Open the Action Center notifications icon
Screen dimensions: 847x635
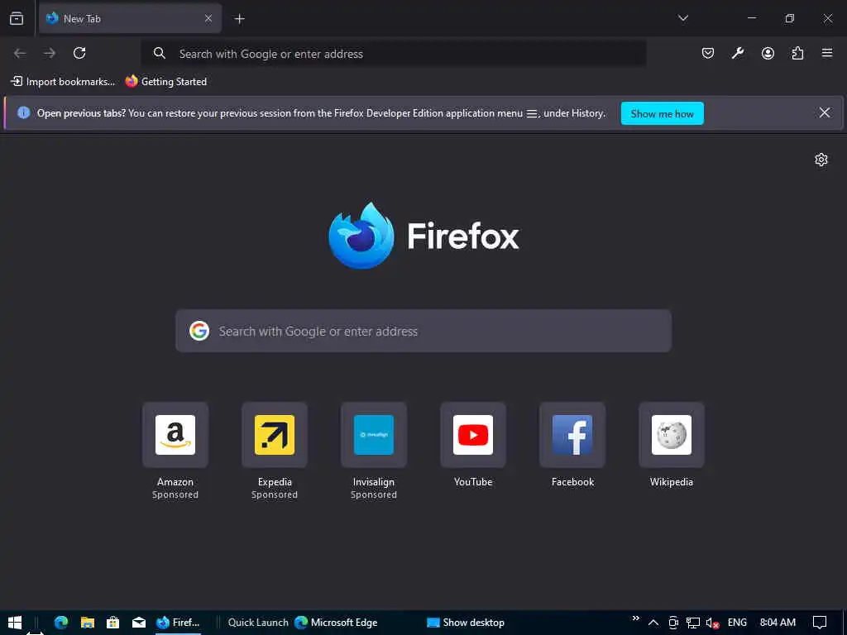pos(820,623)
